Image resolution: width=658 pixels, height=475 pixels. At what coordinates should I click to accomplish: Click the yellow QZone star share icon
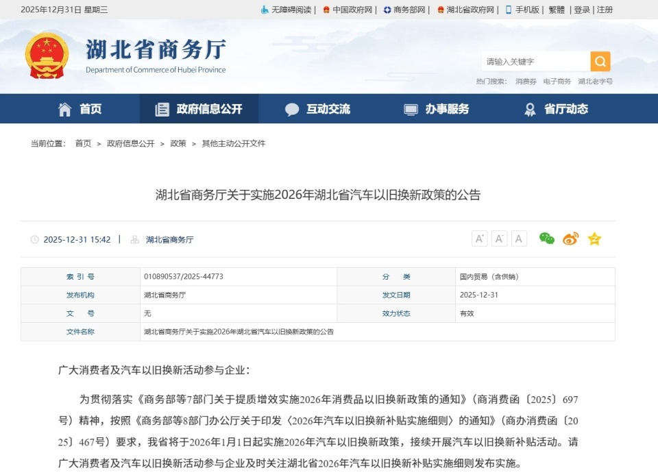(593, 239)
